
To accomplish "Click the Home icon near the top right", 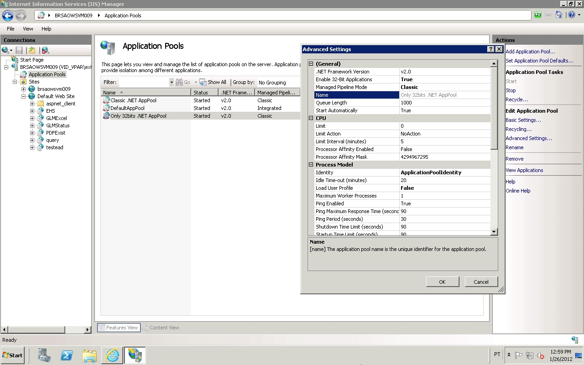I will pos(559,15).
